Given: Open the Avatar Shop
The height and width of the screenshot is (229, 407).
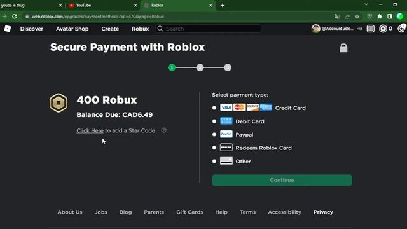Looking at the screenshot, I should click(x=72, y=29).
